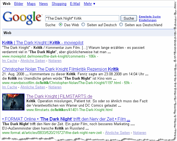Click Notieren for mannbeisstfilm result
The width and height of the screenshot is (177, 141).
point(55,87)
